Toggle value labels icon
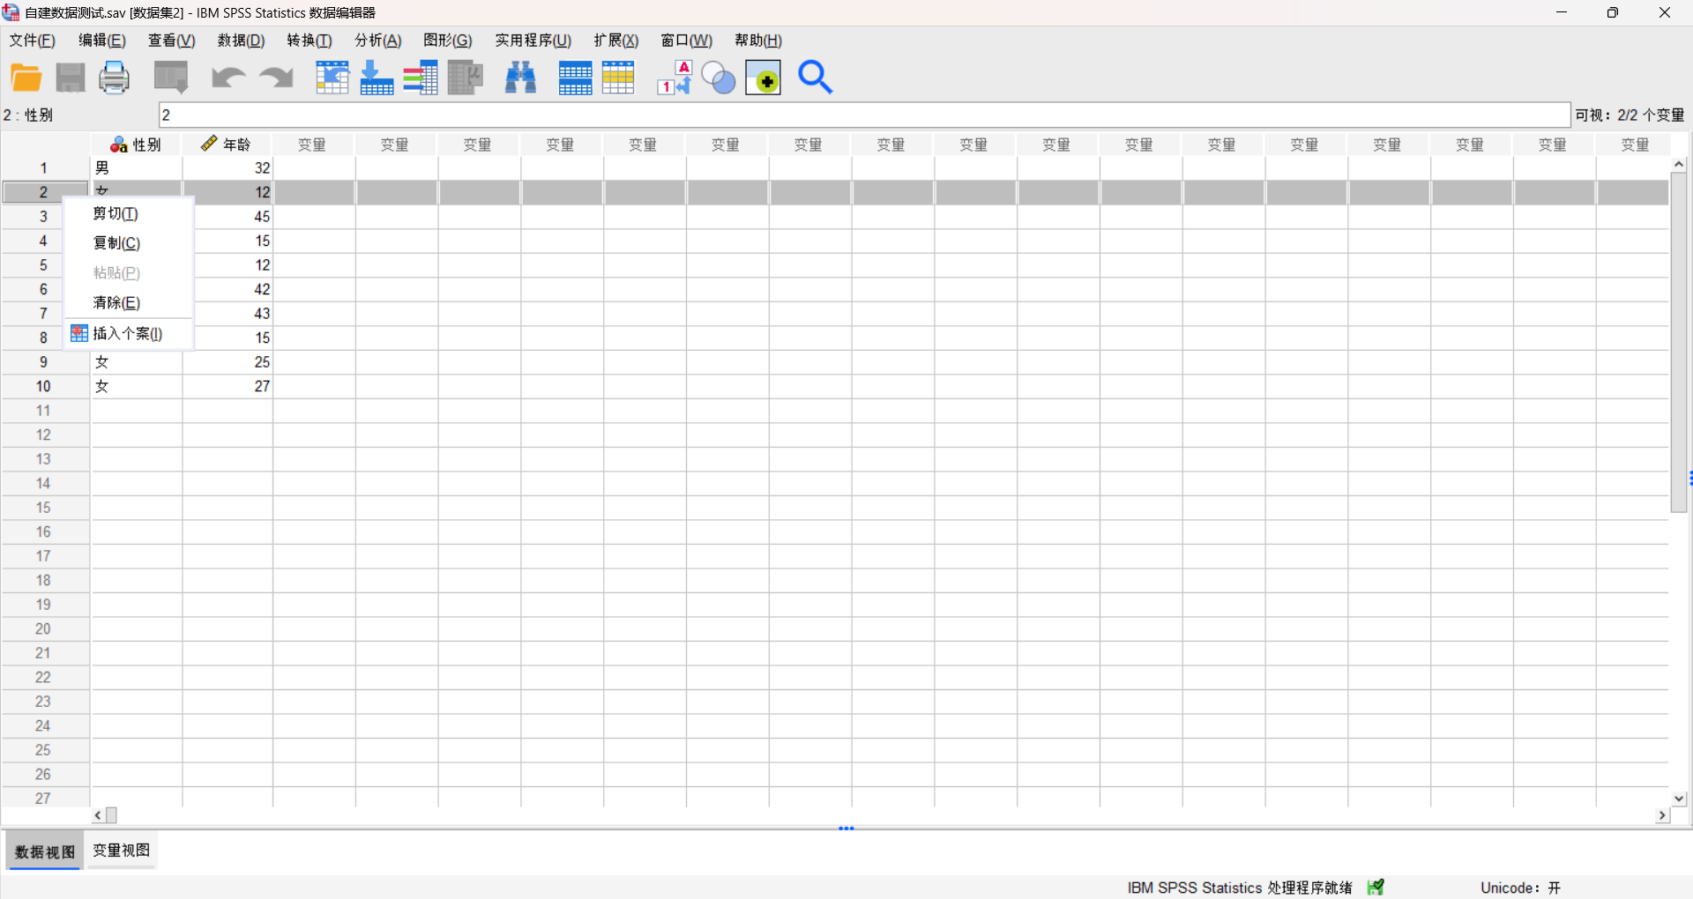 tap(675, 78)
